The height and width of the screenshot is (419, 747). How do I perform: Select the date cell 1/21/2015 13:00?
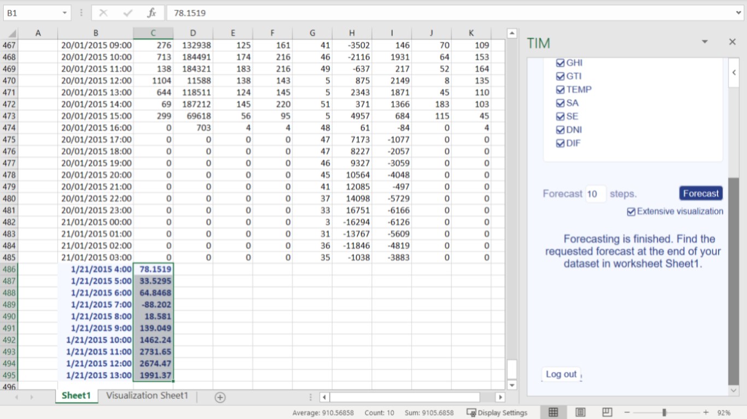point(96,375)
